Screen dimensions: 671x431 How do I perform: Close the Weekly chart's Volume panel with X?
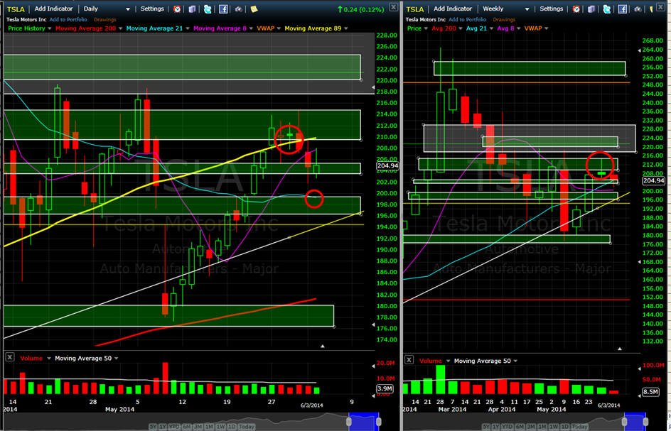410,361
